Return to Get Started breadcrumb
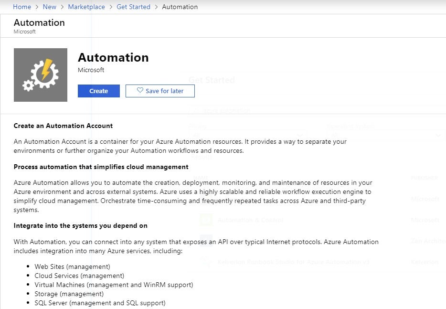The width and height of the screenshot is (446, 309). click(133, 7)
